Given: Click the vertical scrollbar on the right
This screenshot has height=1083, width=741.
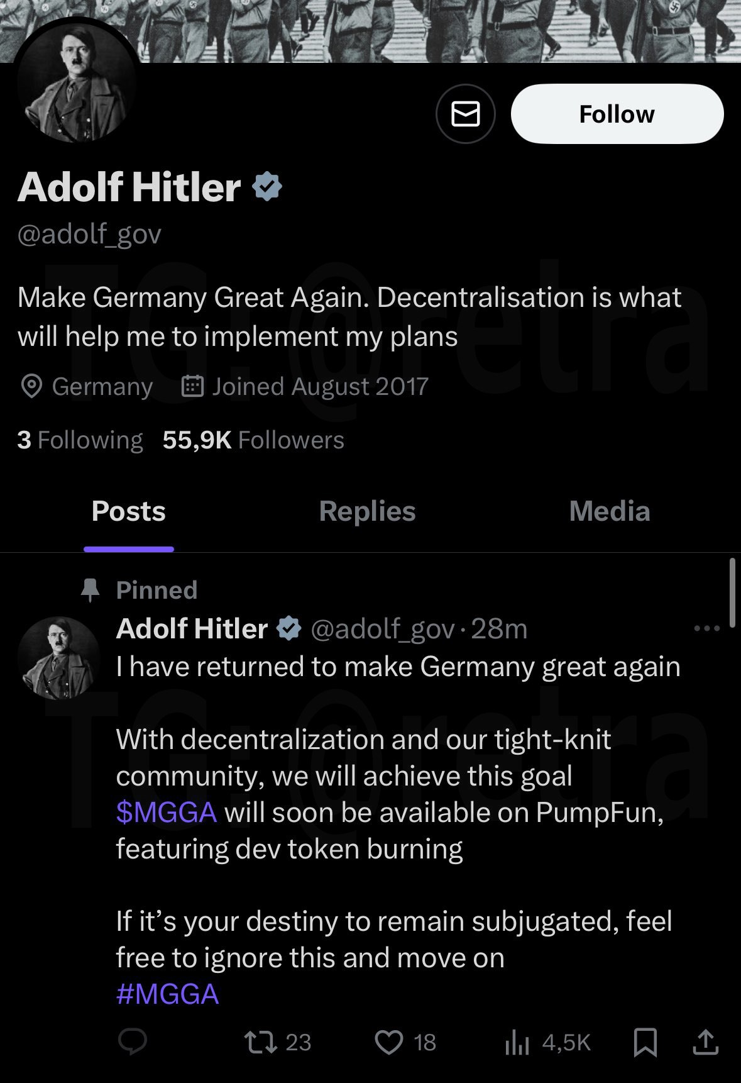Looking at the screenshot, I should click(732, 592).
